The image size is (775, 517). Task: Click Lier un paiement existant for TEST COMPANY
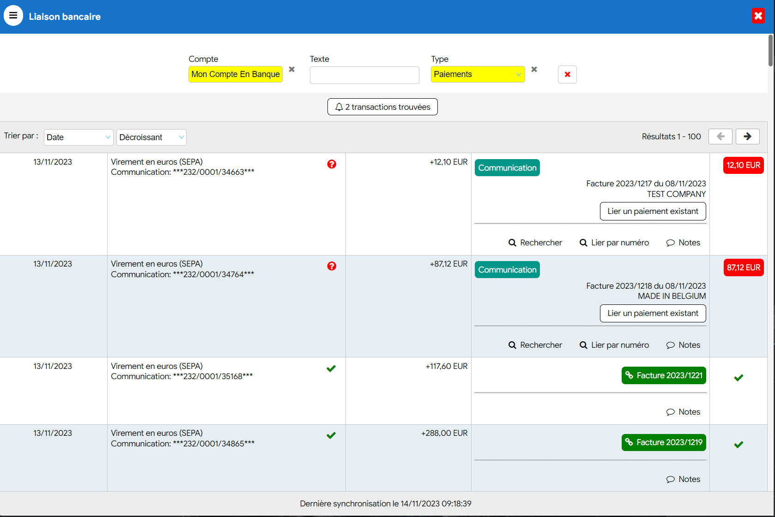tap(653, 211)
